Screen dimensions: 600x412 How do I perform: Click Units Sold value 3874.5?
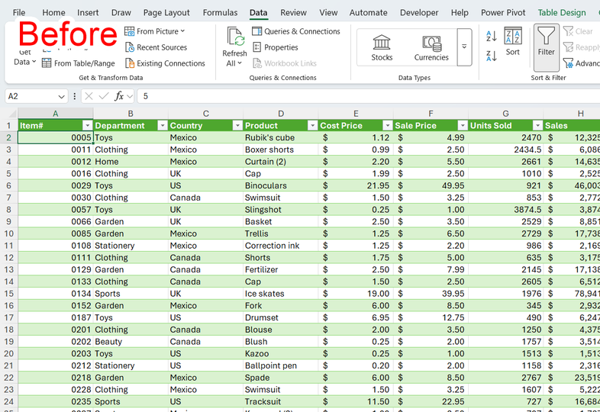pyautogui.click(x=506, y=210)
